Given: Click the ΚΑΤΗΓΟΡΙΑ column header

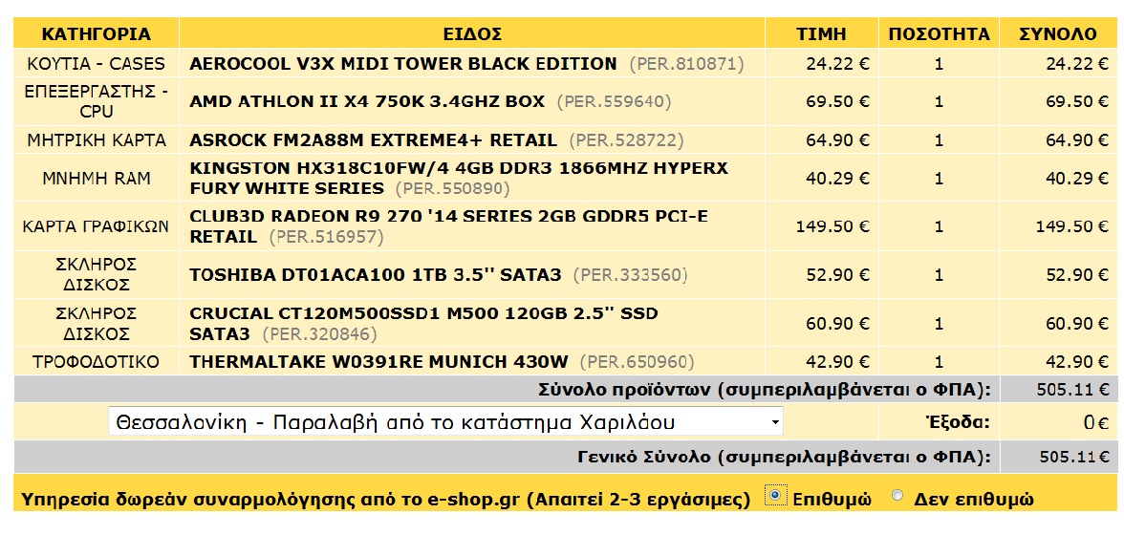Looking at the screenshot, I should point(96,33).
